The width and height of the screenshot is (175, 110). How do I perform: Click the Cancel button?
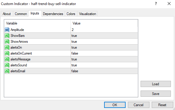[x=139, y=105]
